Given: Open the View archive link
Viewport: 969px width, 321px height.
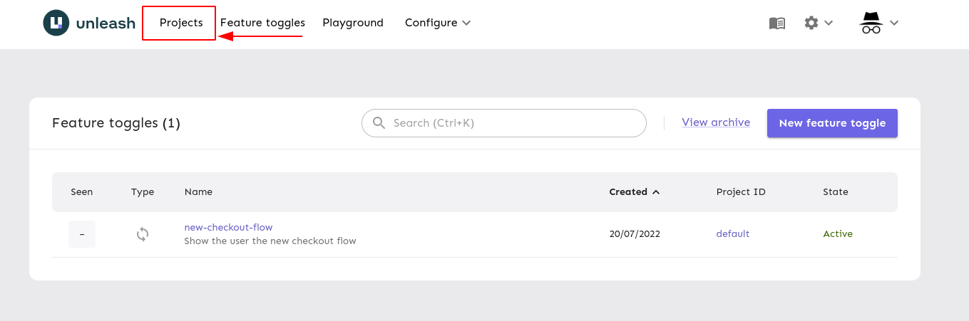Looking at the screenshot, I should [716, 122].
